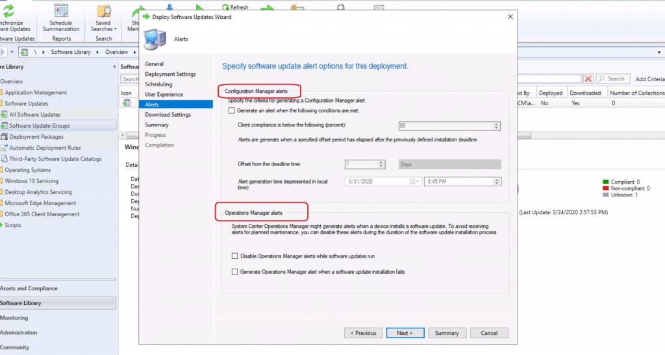Cancel the wizard
The width and height of the screenshot is (665, 355).
[489, 333]
